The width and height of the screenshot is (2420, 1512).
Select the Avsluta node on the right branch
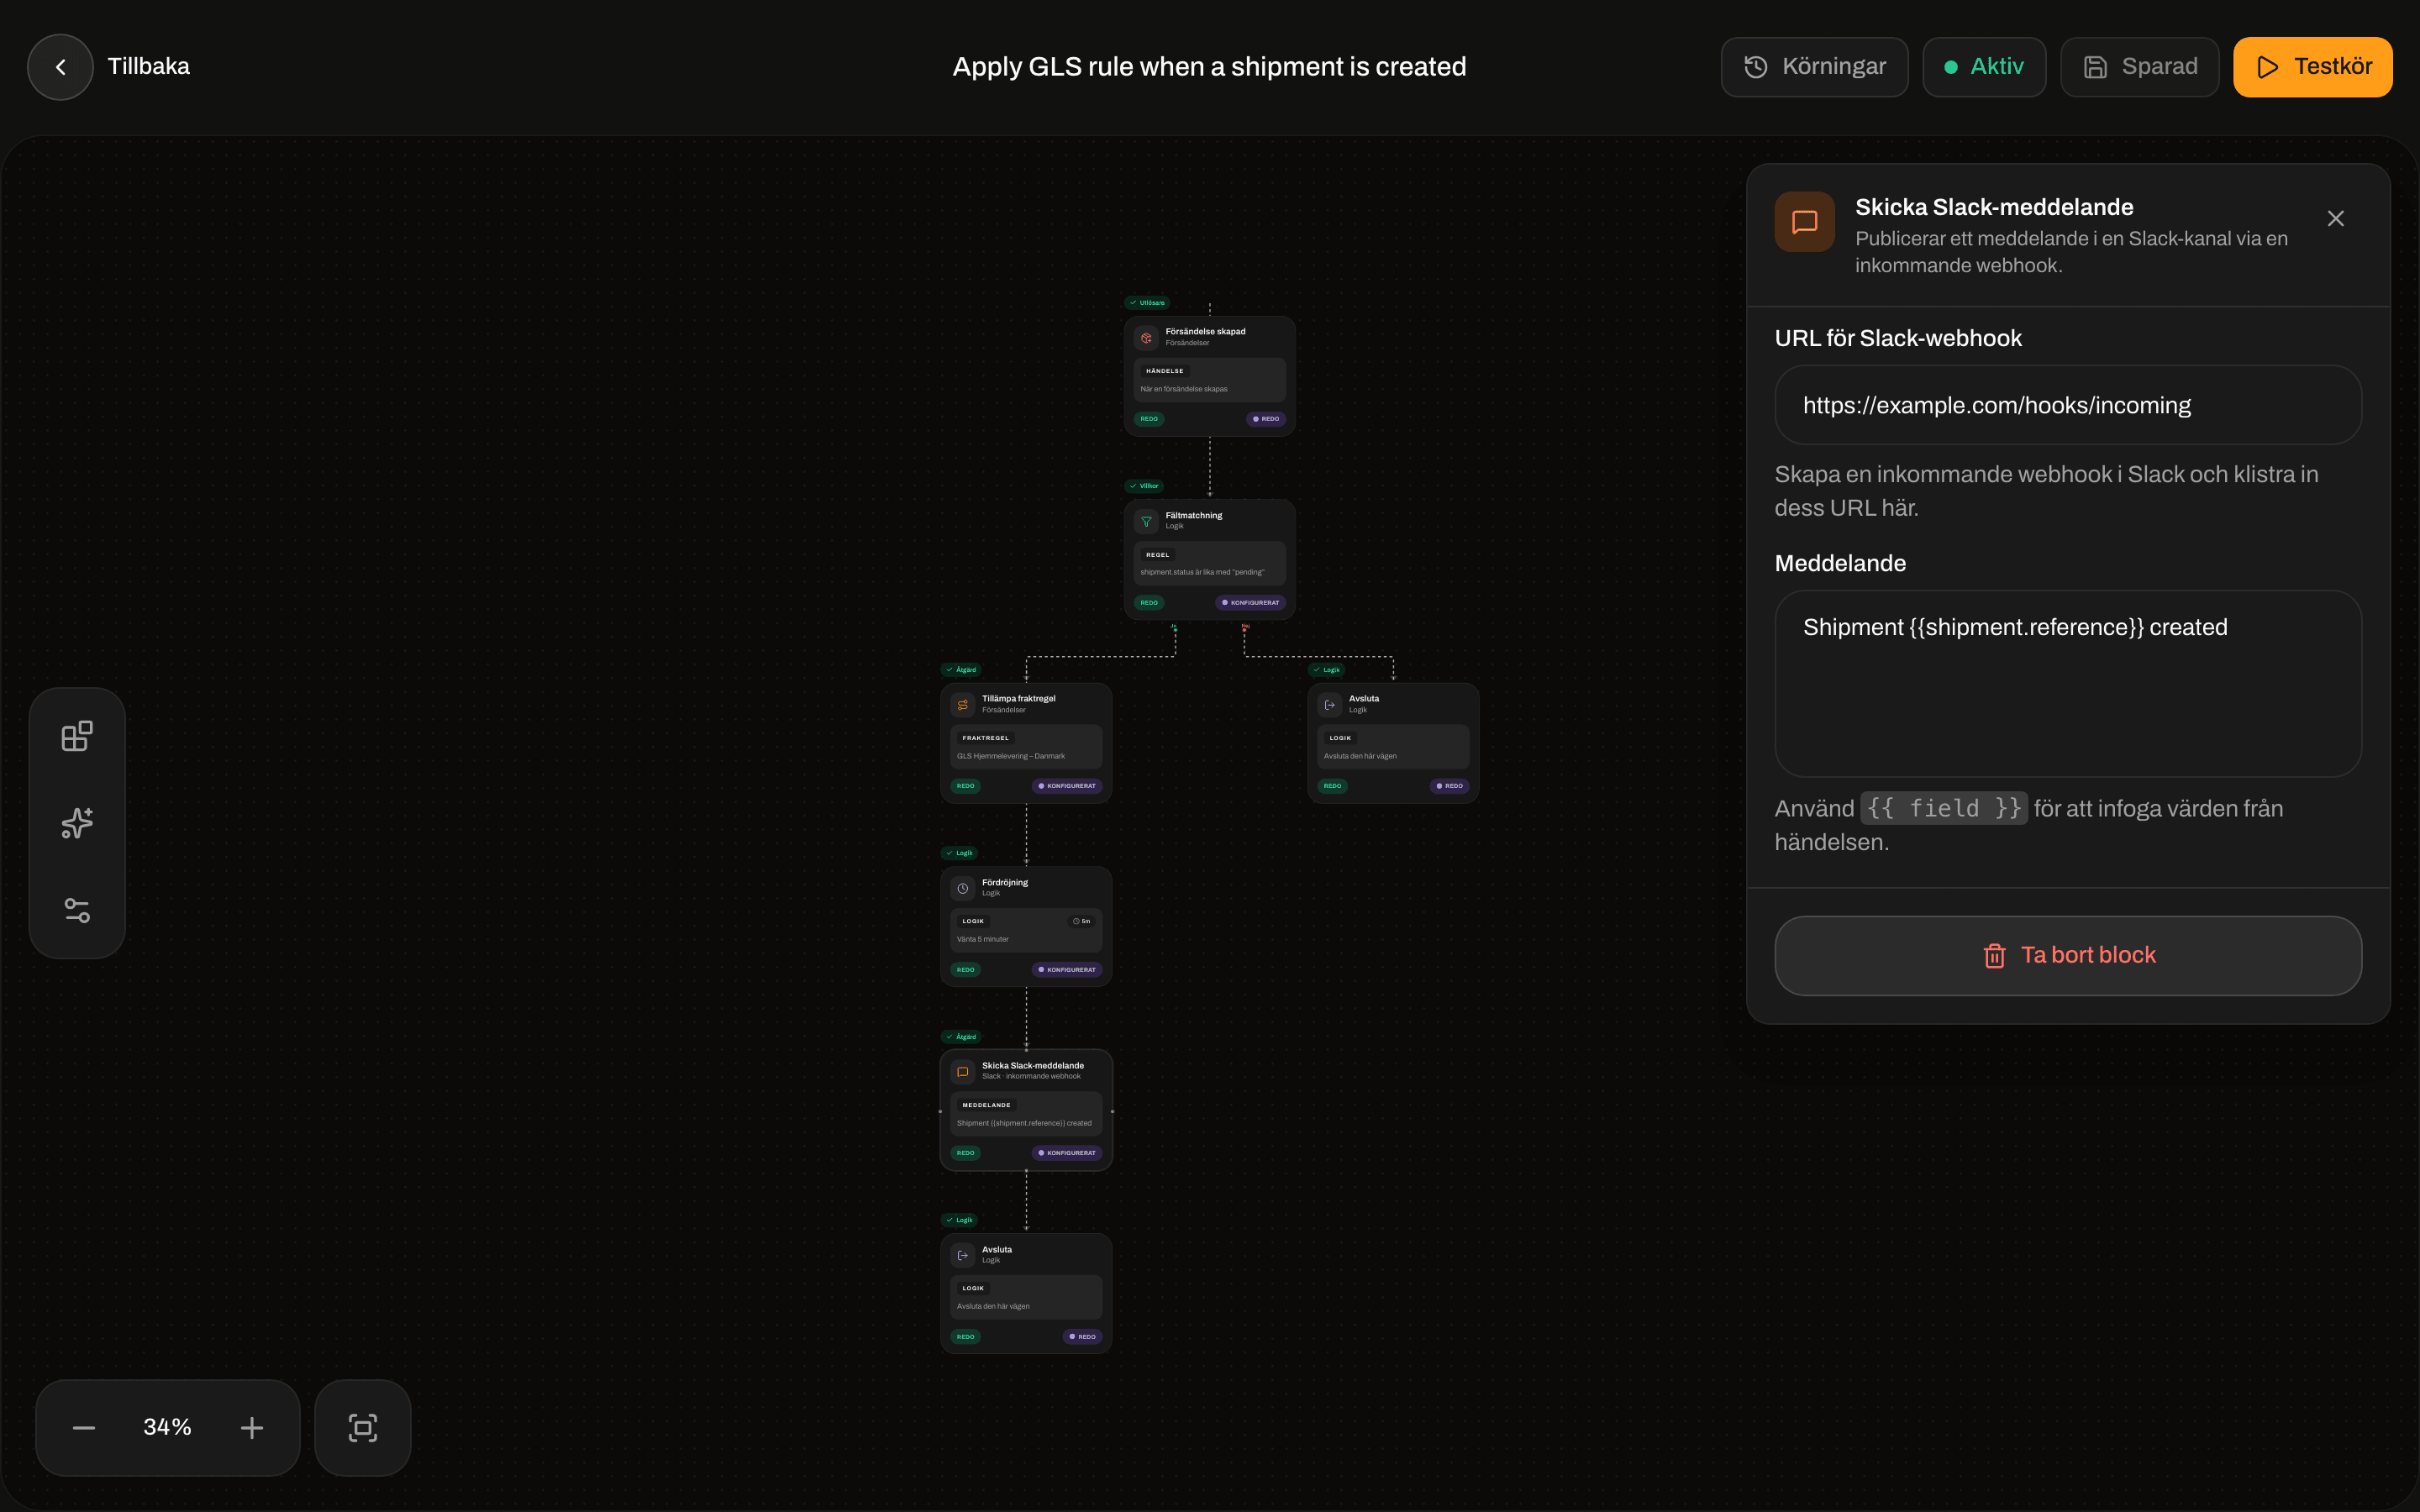1393,743
